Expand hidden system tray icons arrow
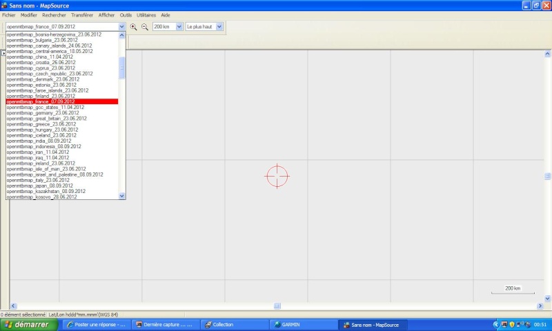The height and width of the screenshot is (331, 552). coord(496,325)
